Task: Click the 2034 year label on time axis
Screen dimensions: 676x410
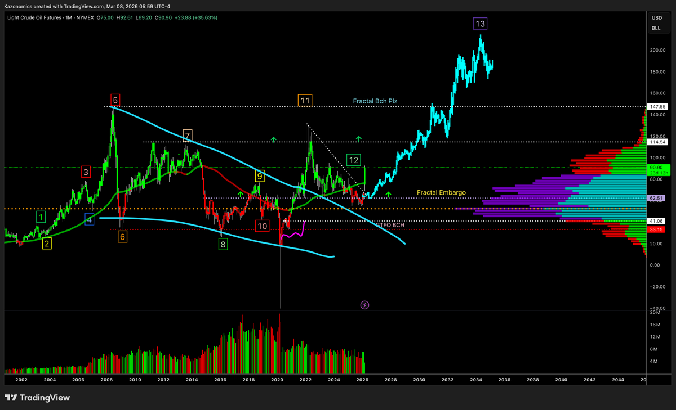Action: (x=475, y=380)
